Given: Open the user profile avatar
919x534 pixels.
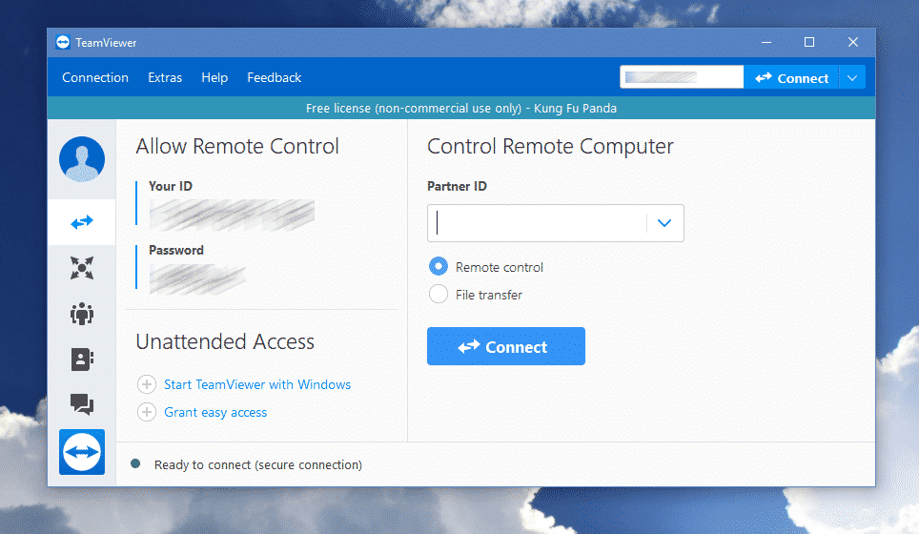Looking at the screenshot, I should tap(82, 159).
